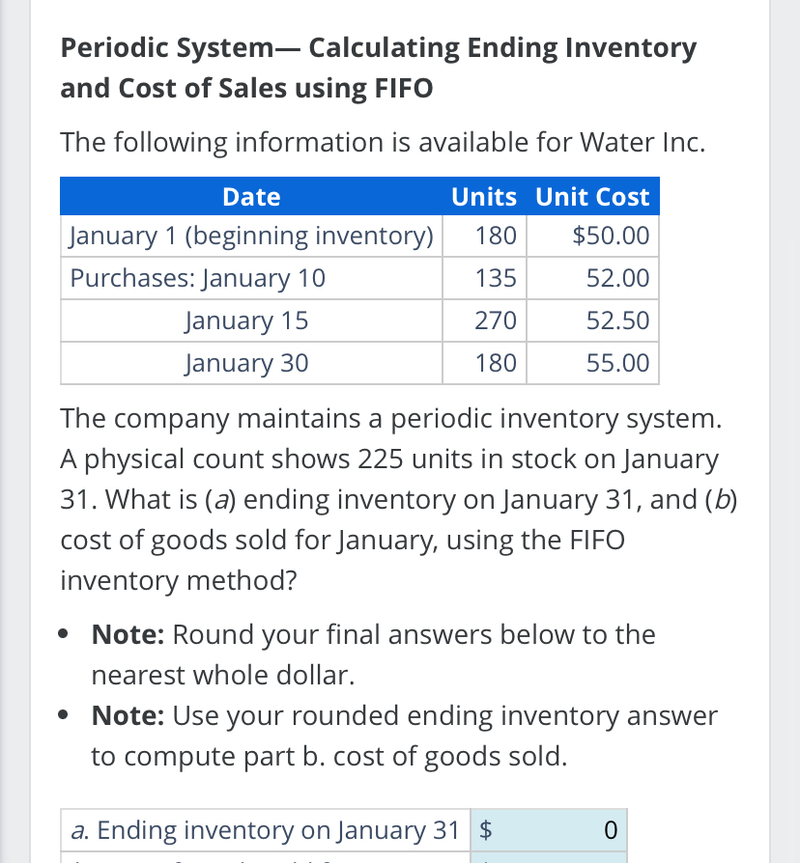Click the $50.00 unit cost value
Image resolution: width=800 pixels, height=863 pixels.
(612, 235)
